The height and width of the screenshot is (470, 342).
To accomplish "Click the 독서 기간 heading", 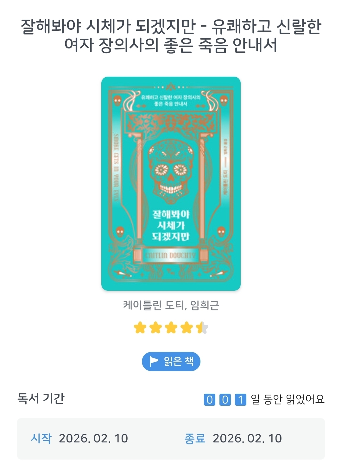I will tap(41, 398).
